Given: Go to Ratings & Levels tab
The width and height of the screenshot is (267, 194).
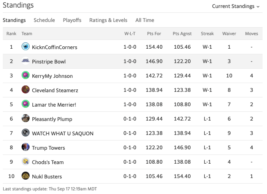Looking at the screenshot, I should tap(108, 20).
